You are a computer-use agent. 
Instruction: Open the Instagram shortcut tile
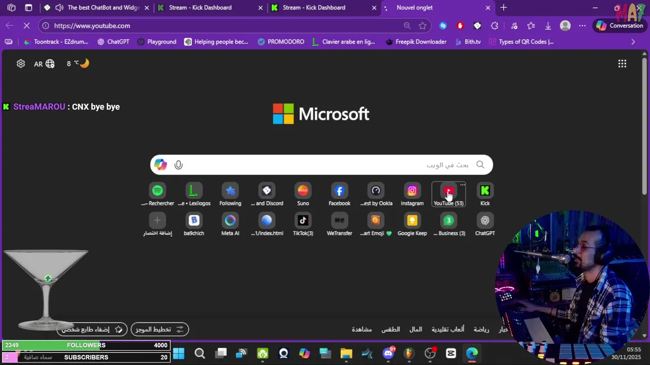pos(412,195)
